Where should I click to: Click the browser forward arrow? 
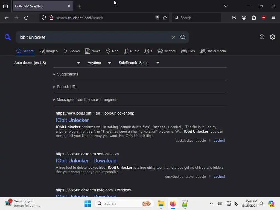point(16,18)
